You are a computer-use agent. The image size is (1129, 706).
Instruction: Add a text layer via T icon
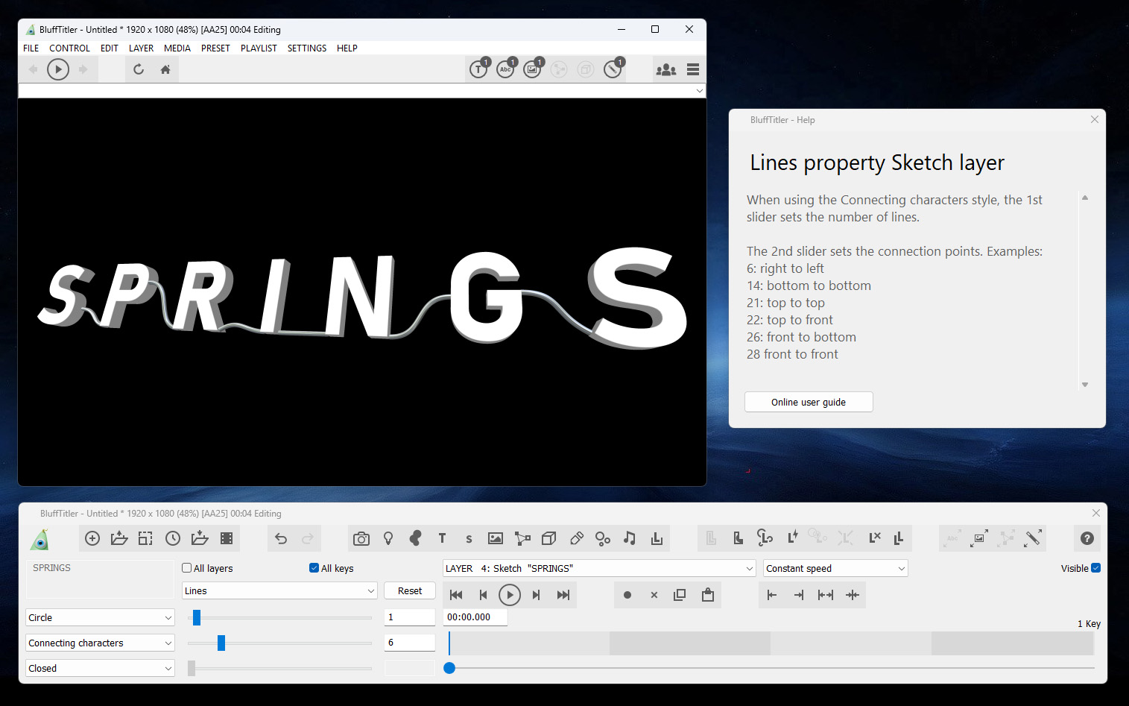tap(442, 538)
